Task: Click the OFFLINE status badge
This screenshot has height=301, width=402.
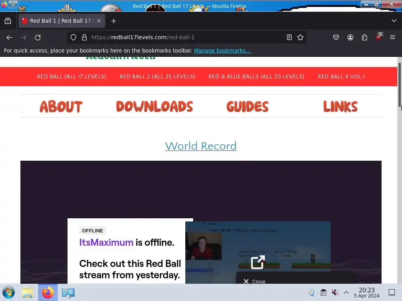Action: click(x=93, y=230)
